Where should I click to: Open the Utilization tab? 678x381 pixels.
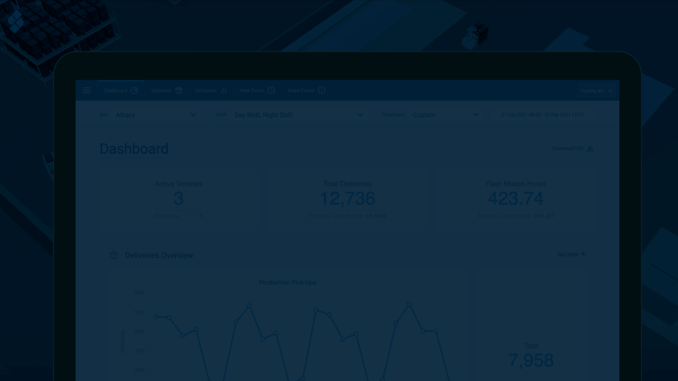[211, 90]
